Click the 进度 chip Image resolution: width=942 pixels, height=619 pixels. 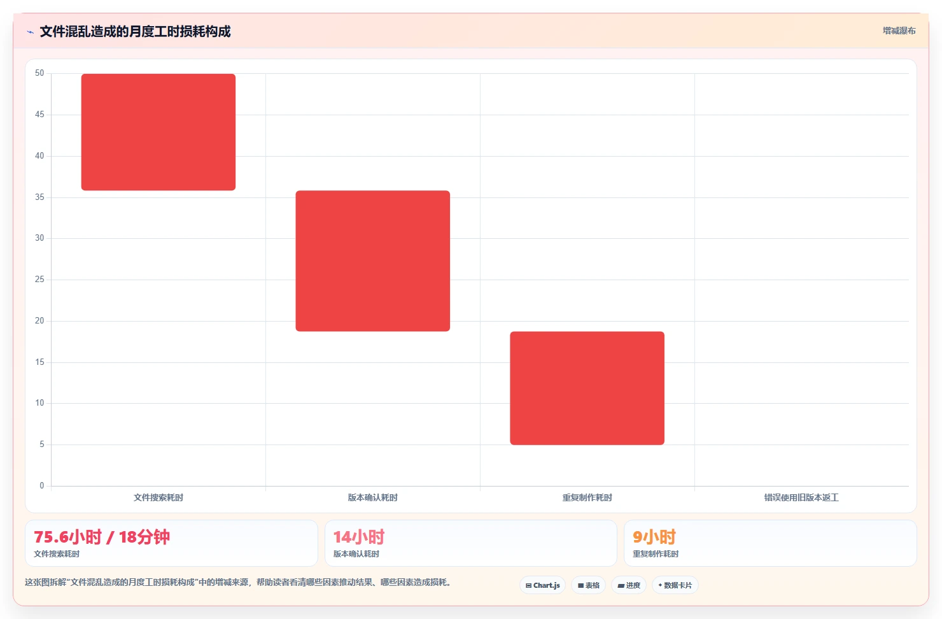[629, 585]
